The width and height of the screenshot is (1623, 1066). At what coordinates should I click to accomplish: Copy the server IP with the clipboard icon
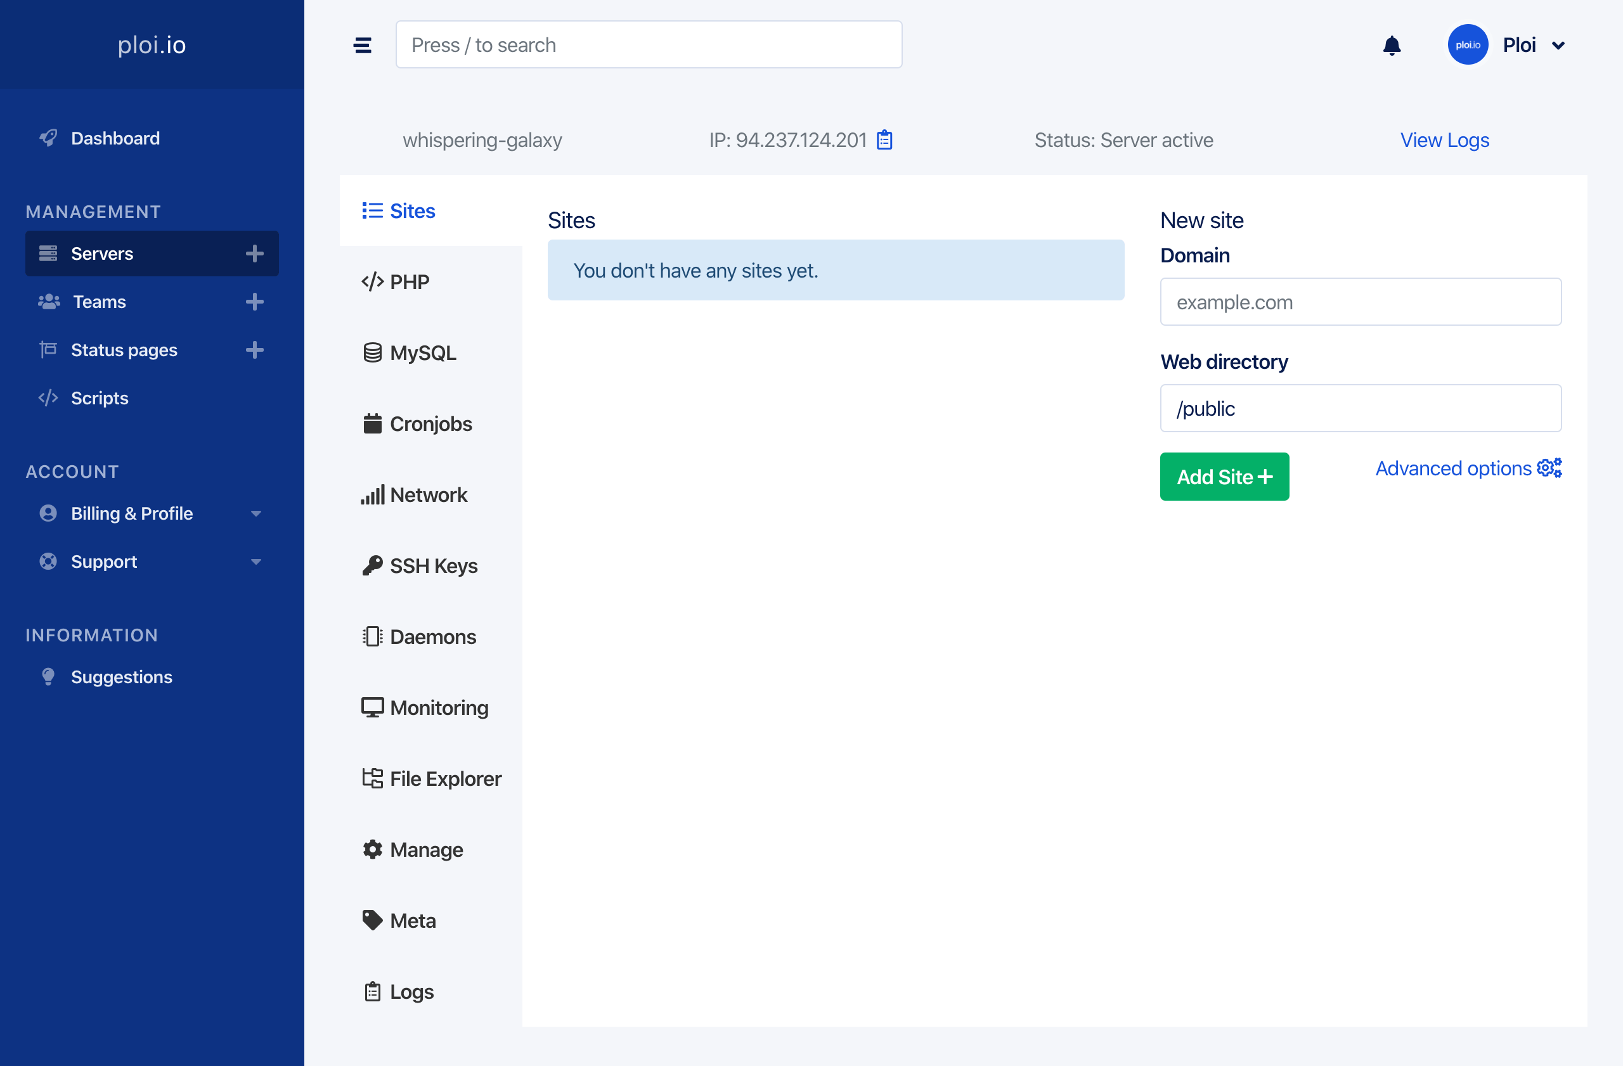click(x=884, y=139)
